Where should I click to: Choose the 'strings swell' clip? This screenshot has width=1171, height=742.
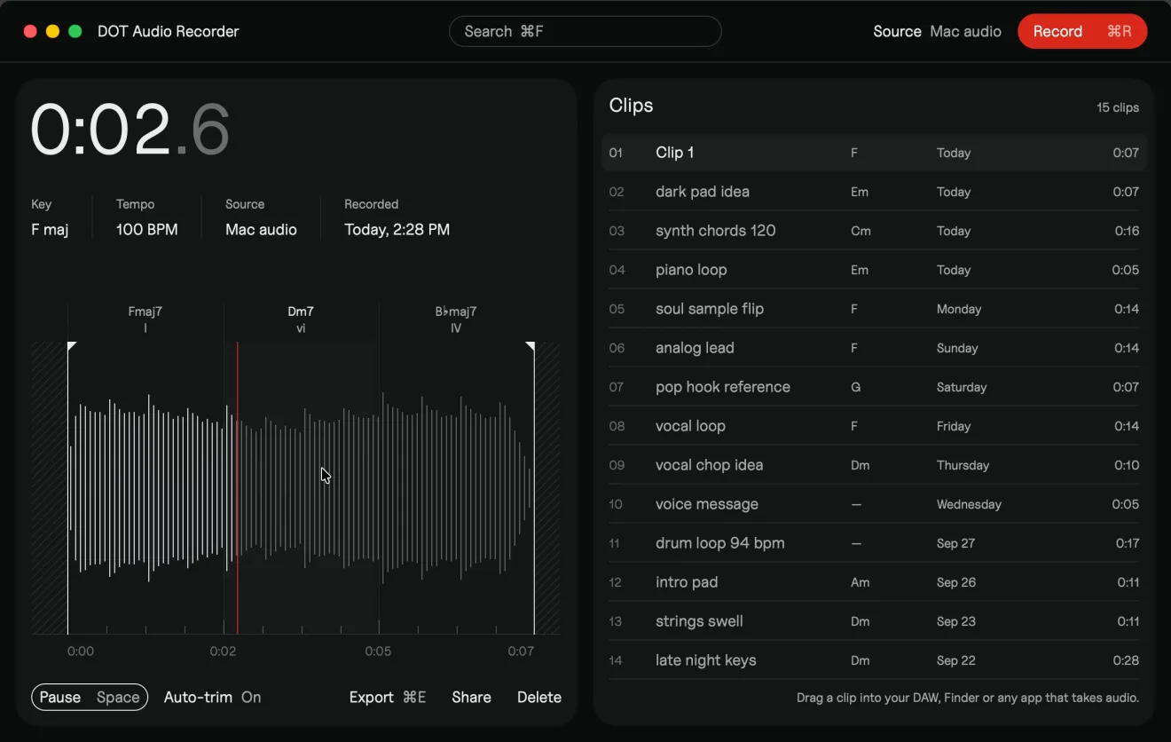[874, 621]
